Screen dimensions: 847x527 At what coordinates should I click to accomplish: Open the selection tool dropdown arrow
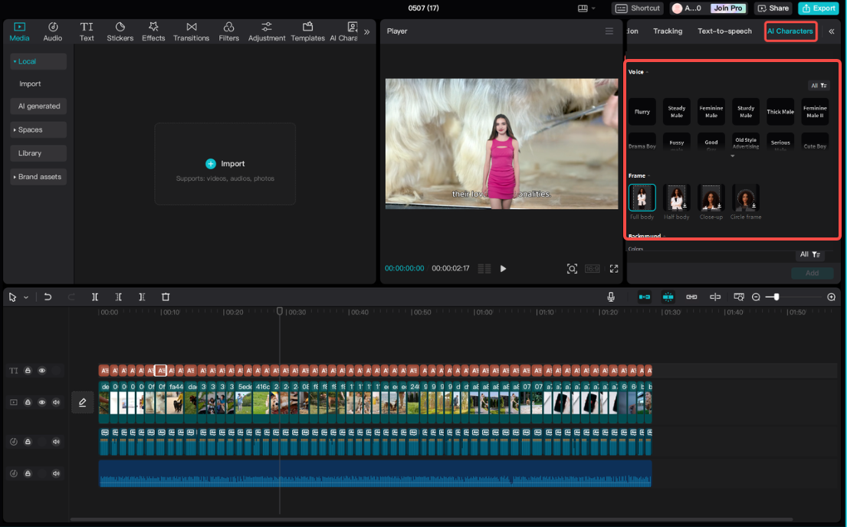[x=26, y=297]
